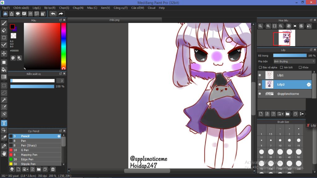This screenshot has width=317, height=178.
Task: Choose the Mapping Pen brush
Action: click(x=35, y=155)
